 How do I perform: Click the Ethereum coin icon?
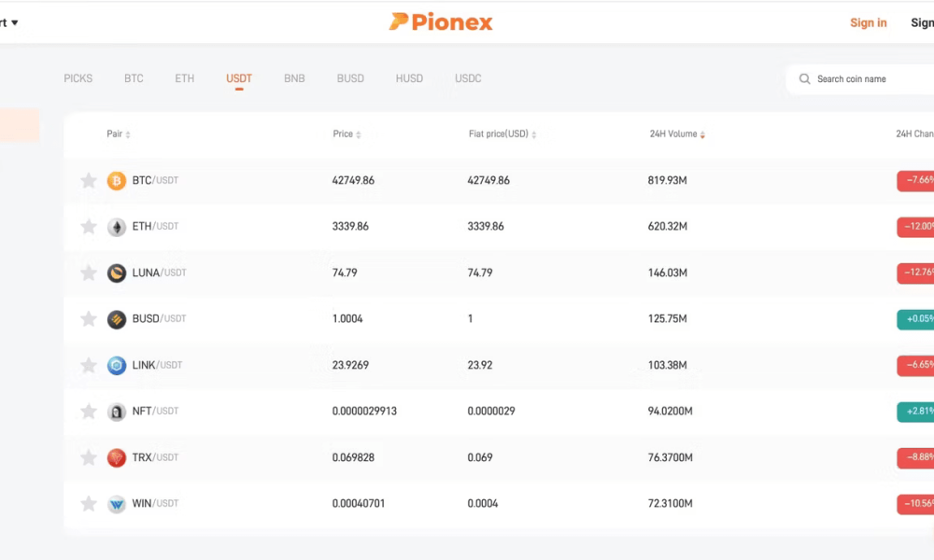point(116,227)
